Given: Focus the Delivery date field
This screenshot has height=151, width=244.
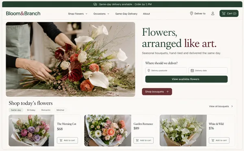Looking at the screenshot, I should (x=208, y=71).
